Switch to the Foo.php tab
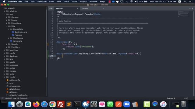 tap(85, 8)
